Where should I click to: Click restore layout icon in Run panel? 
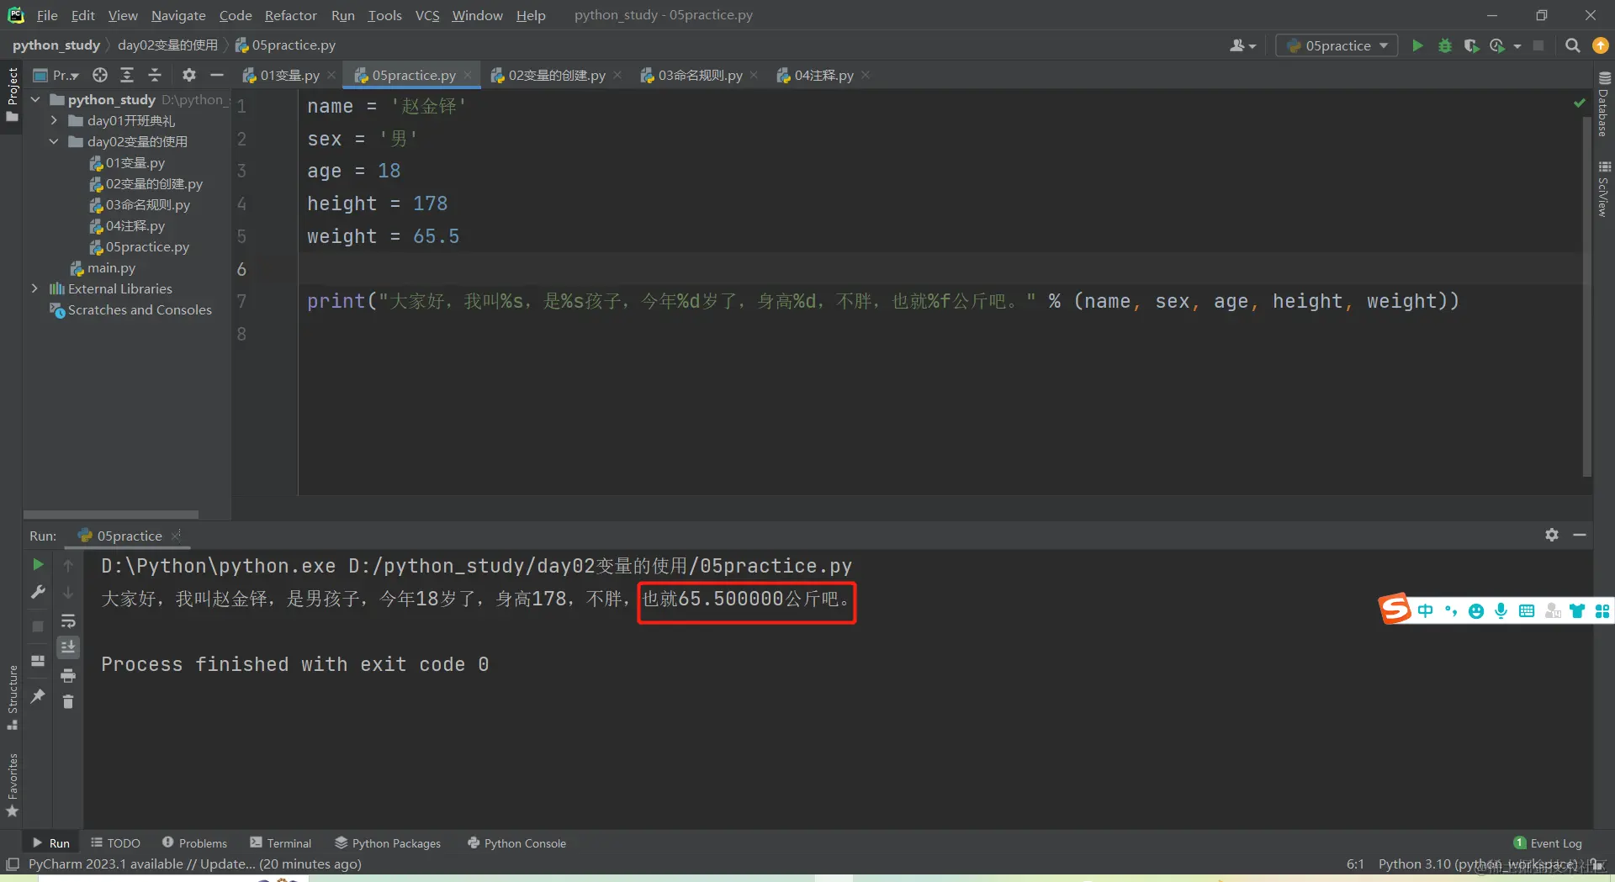click(38, 661)
